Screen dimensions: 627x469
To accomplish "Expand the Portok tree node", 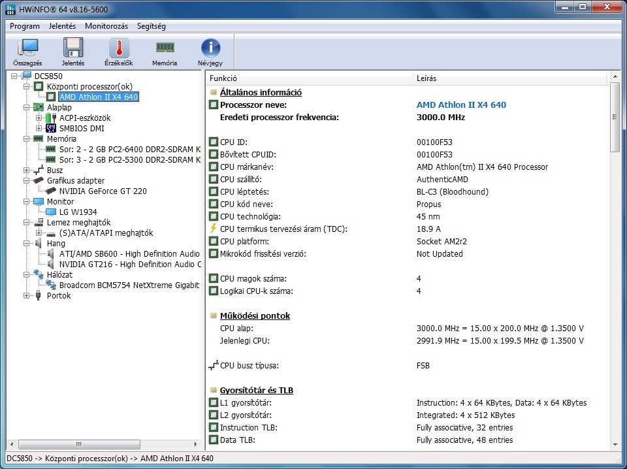I will coord(26,295).
